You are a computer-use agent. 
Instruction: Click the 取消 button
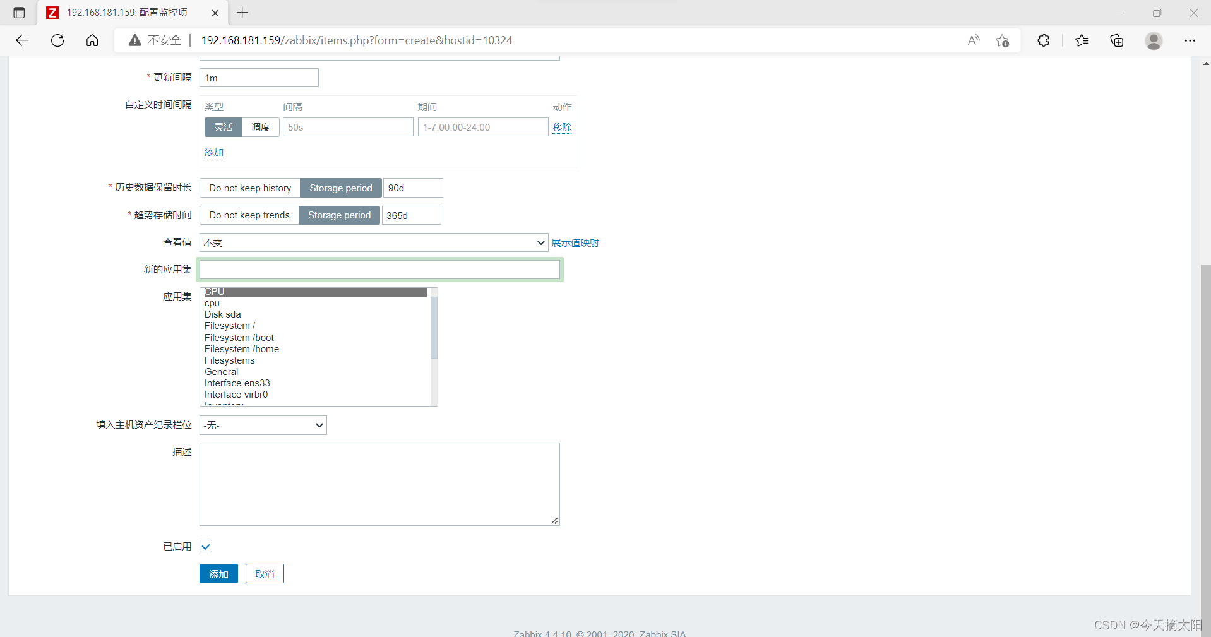point(265,574)
